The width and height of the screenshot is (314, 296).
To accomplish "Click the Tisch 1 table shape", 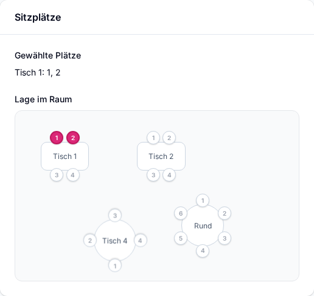I will click(x=65, y=157).
